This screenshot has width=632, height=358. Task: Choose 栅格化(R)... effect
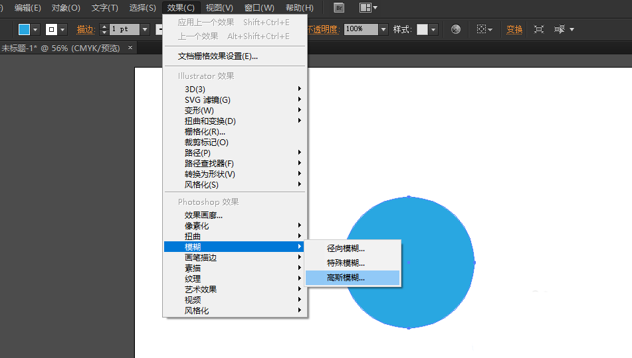[x=235, y=131]
